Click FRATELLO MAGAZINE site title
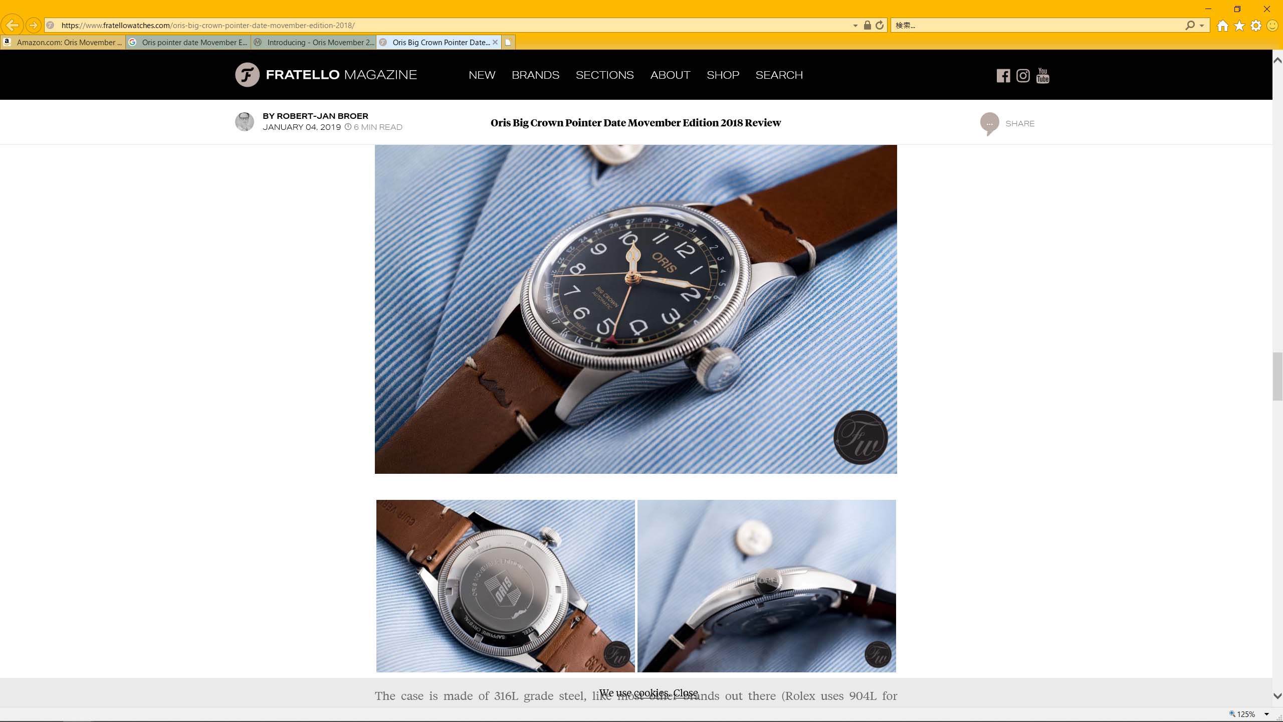Screen dimensions: 1283x722 (x=341, y=75)
